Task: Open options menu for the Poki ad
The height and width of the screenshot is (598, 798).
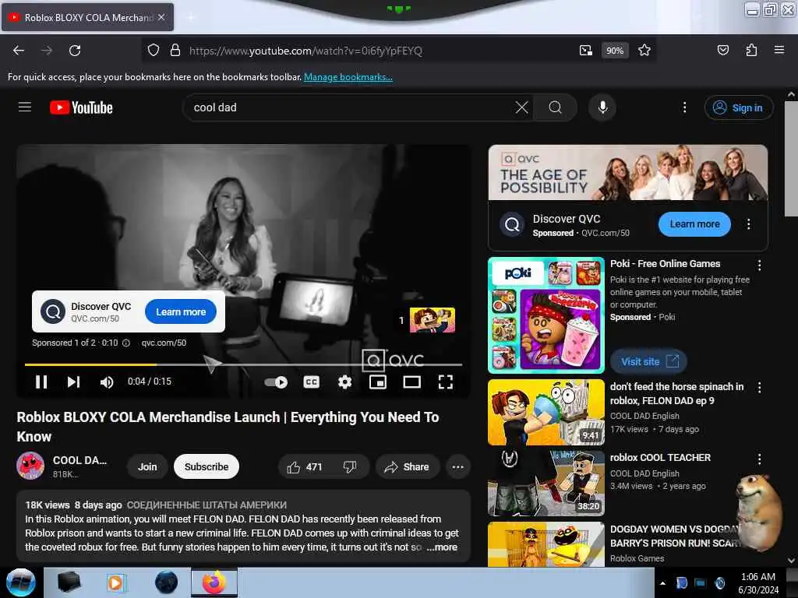Action: coord(759,265)
